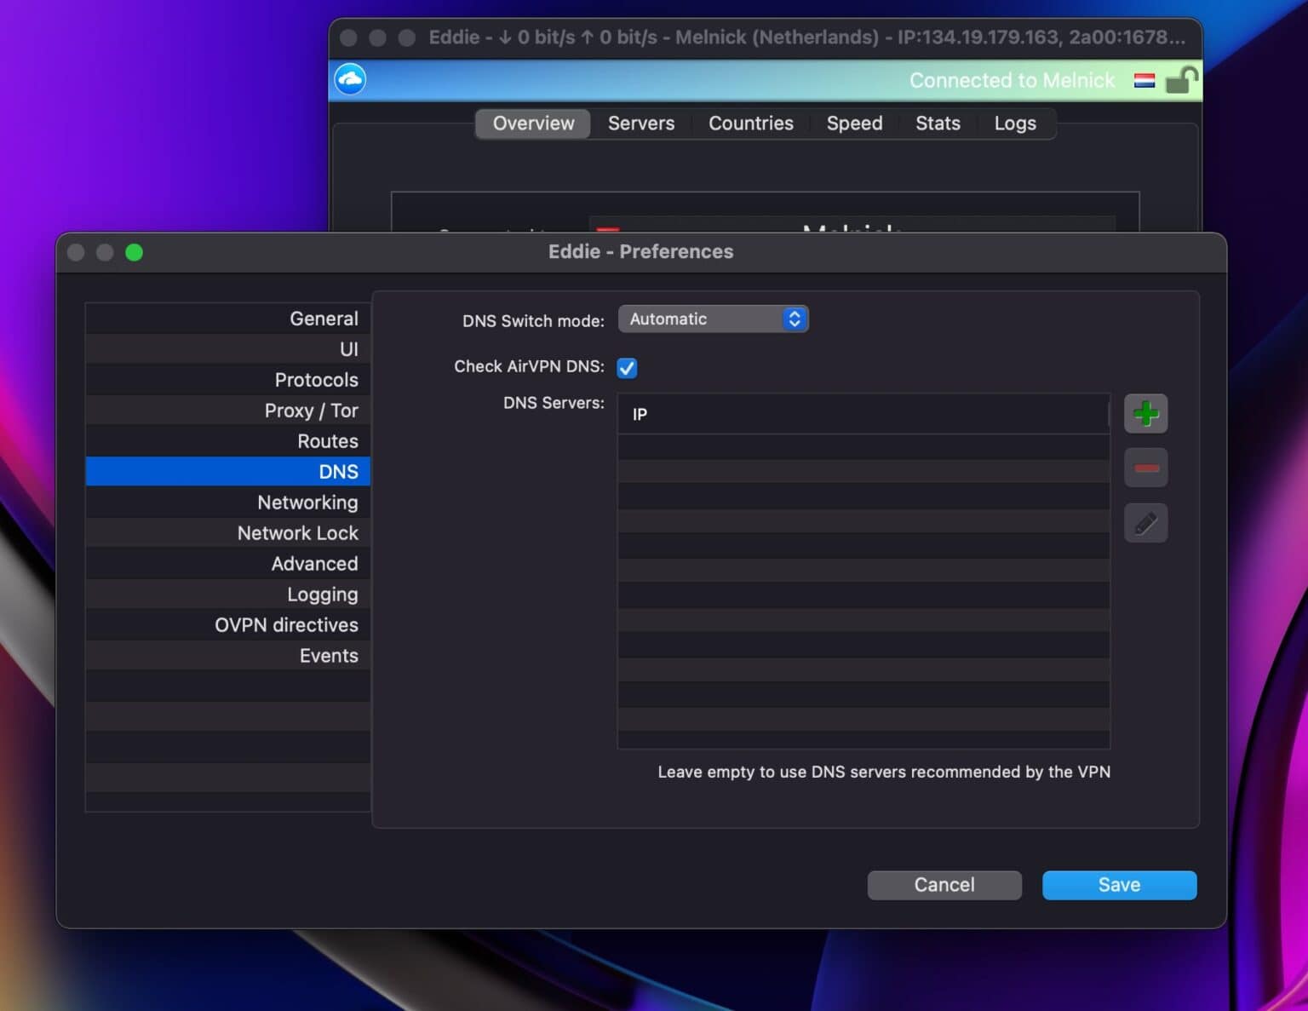This screenshot has height=1011, width=1308.
Task: Open the DNS Switch mode dropdown
Action: pos(713,319)
